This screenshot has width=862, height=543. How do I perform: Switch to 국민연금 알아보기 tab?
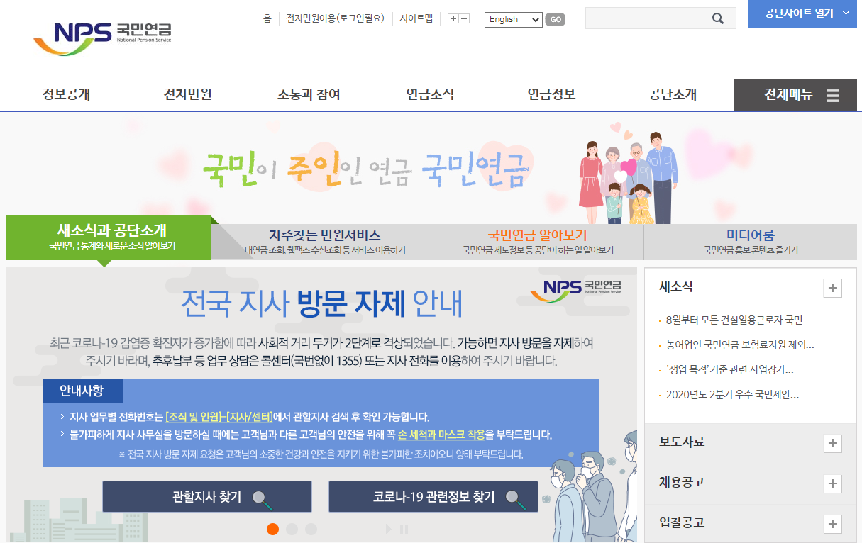point(537,242)
